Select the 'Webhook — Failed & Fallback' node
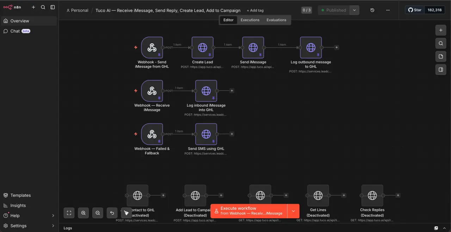The width and height of the screenshot is (451, 232). pos(152,134)
